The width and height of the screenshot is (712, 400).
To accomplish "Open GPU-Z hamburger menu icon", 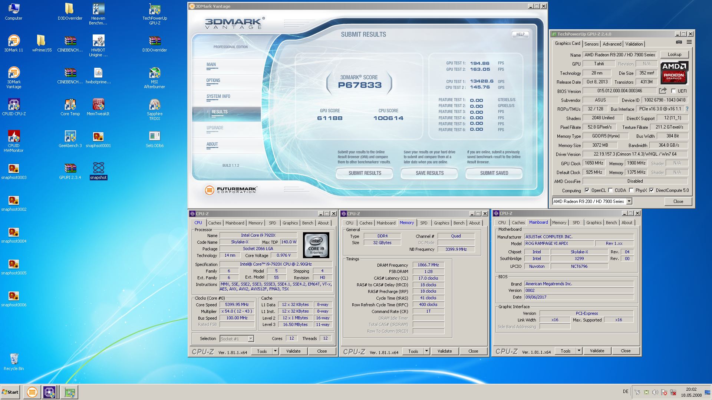I will tap(689, 42).
